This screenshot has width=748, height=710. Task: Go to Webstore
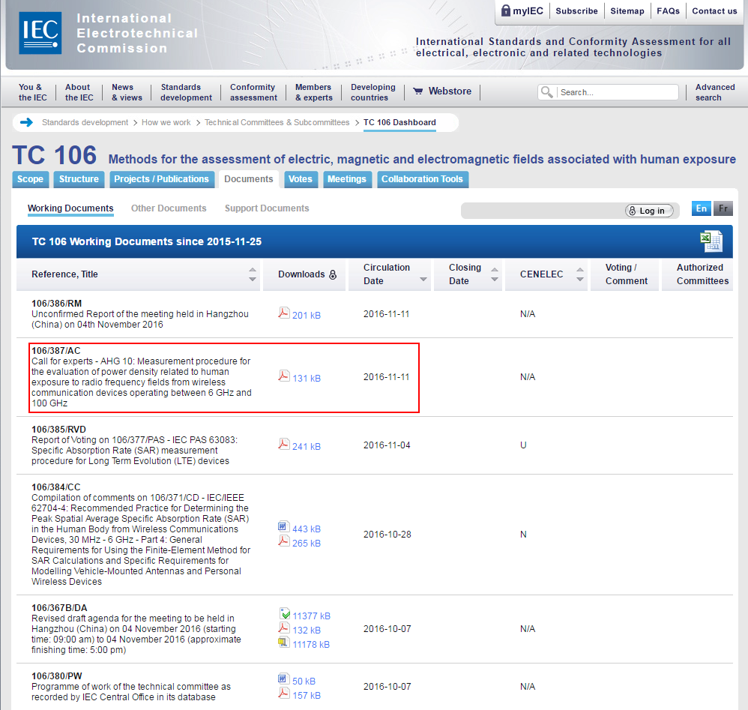(442, 91)
